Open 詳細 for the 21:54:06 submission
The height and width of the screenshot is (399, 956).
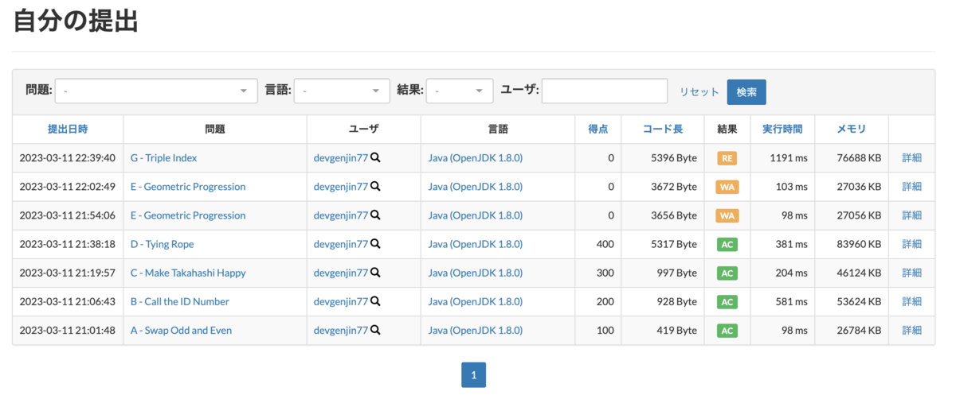click(x=911, y=215)
